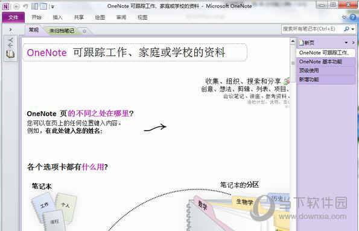Click the text 收集、组织、搜索和分享
The image size is (359, 231).
(x=243, y=81)
